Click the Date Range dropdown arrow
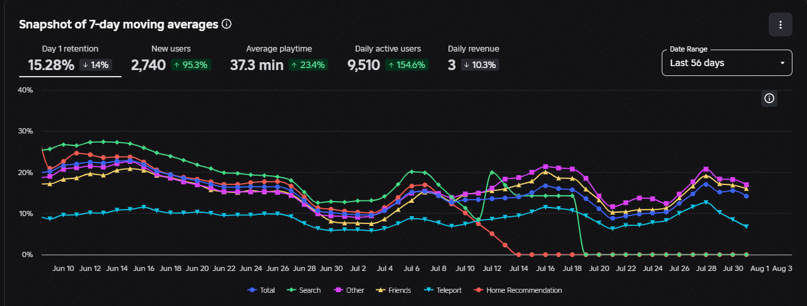This screenshot has width=807, height=306. [x=782, y=63]
